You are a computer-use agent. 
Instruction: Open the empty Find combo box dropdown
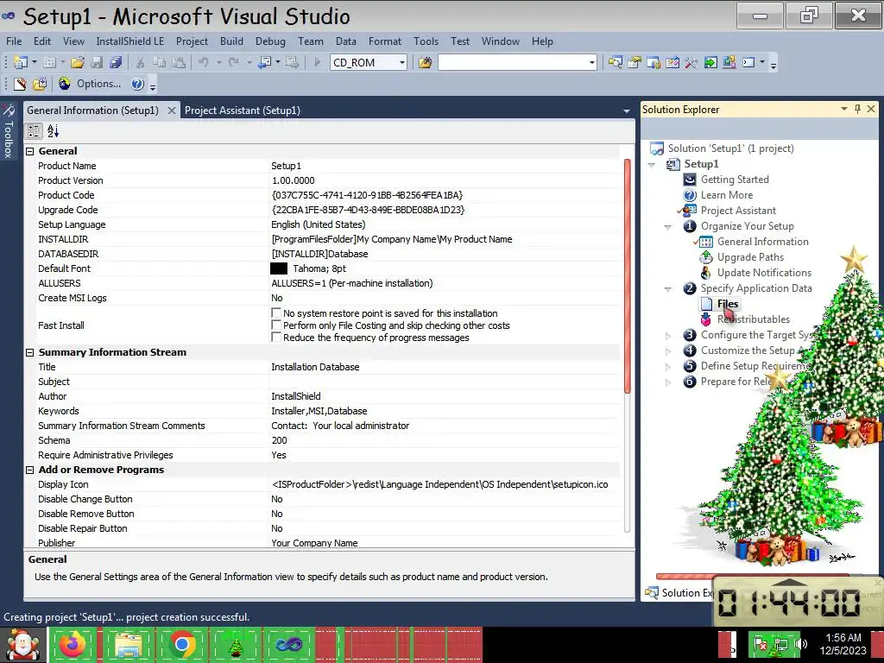tap(592, 62)
